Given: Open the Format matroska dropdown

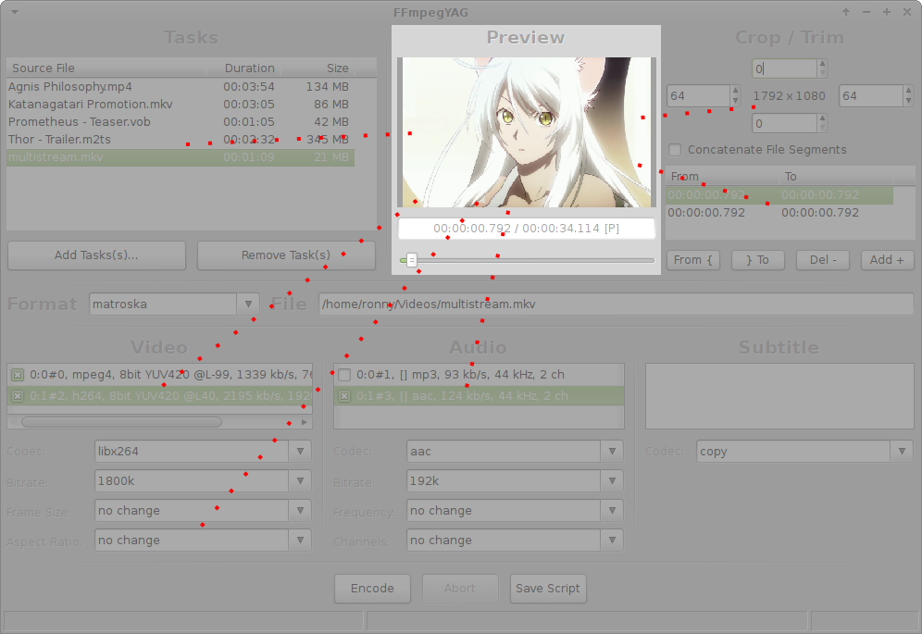Looking at the screenshot, I should [248, 305].
